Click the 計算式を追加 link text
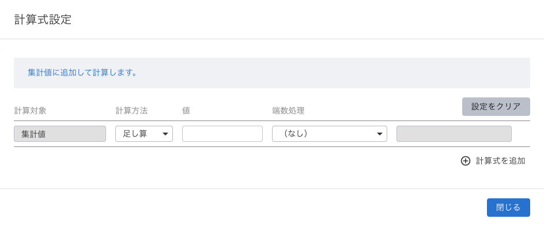 501,161
